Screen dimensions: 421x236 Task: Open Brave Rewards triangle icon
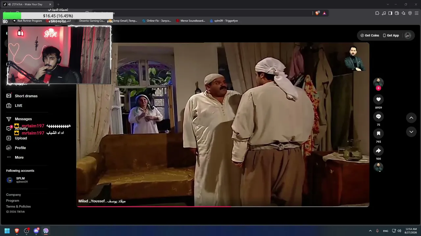324,13
